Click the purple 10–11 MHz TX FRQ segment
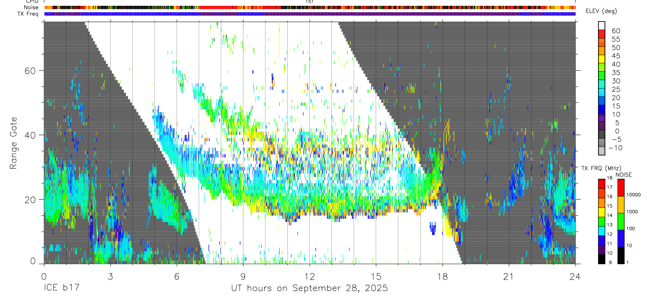This screenshot has height=299, width=647. pyautogui.click(x=602, y=250)
